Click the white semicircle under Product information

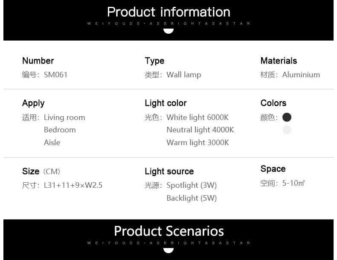coord(168,30)
